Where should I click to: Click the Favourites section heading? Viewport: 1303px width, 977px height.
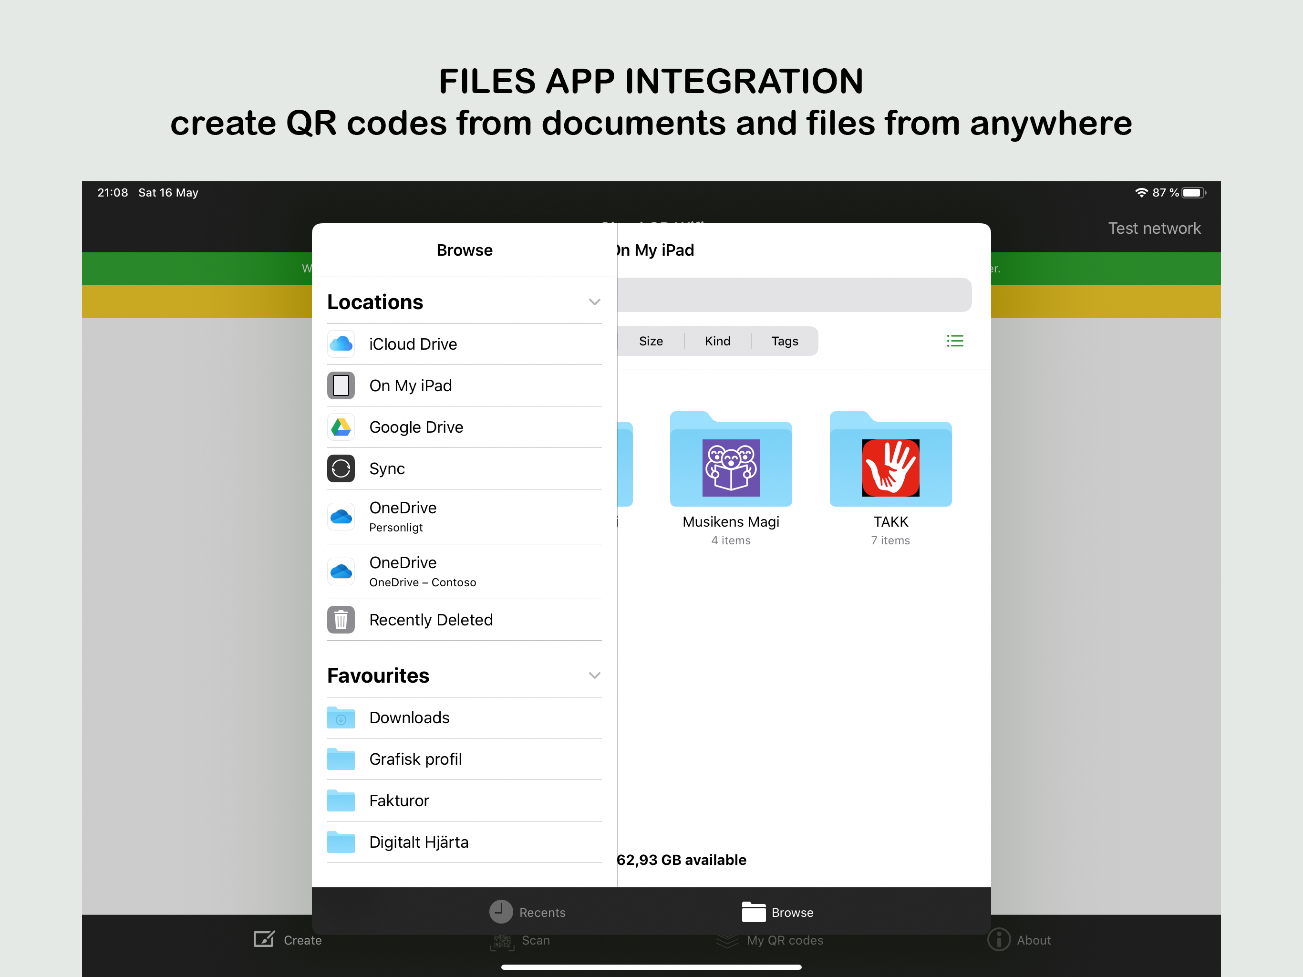tap(378, 676)
